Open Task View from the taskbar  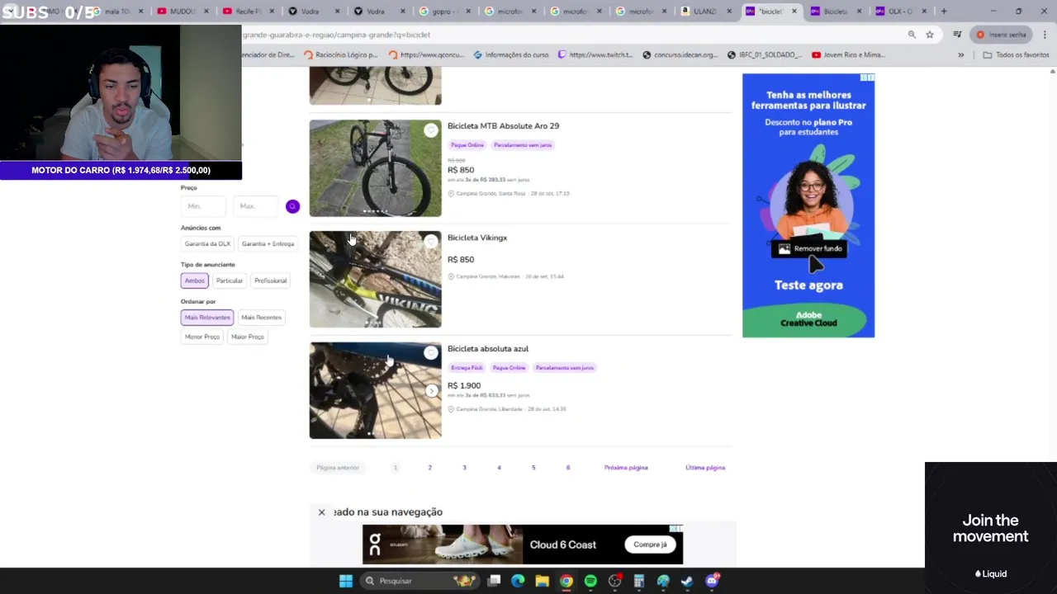tap(494, 581)
